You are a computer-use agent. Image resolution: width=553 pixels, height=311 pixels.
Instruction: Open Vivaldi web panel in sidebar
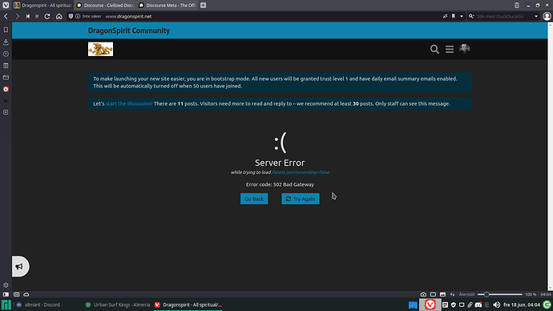coord(6,89)
